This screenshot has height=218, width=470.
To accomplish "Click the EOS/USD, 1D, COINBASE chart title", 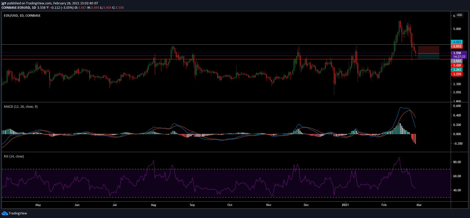I will [22, 15].
